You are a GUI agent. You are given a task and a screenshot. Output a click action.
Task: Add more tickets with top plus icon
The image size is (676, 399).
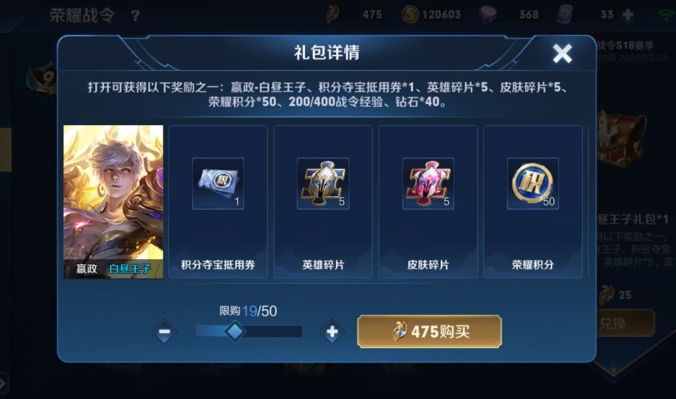[628, 15]
